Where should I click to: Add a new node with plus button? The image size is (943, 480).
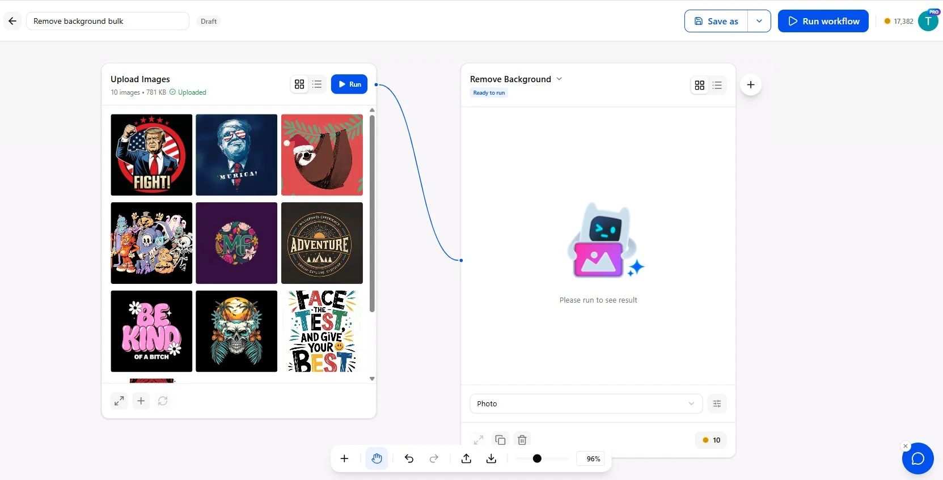click(751, 85)
